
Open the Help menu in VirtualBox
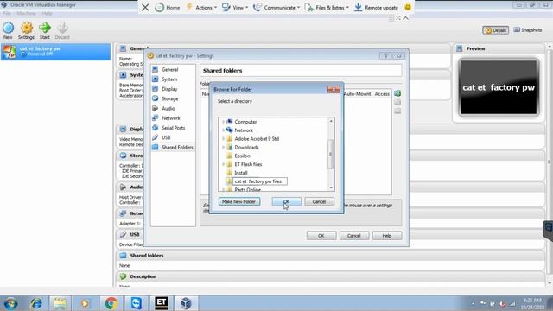point(47,13)
